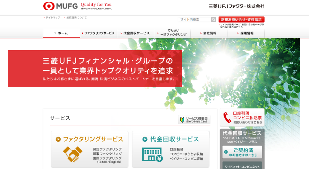Open 口座引落 コンビニ払込票 inquiry banner
The image size is (309, 169).
(x=242, y=117)
